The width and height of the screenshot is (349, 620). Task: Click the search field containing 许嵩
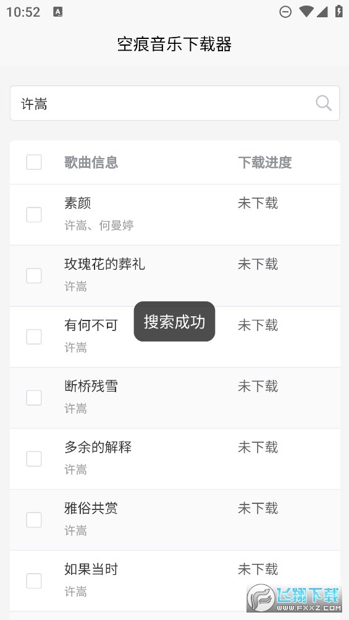click(175, 103)
